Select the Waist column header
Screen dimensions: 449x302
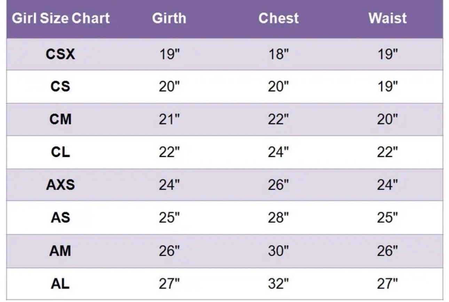click(x=387, y=18)
